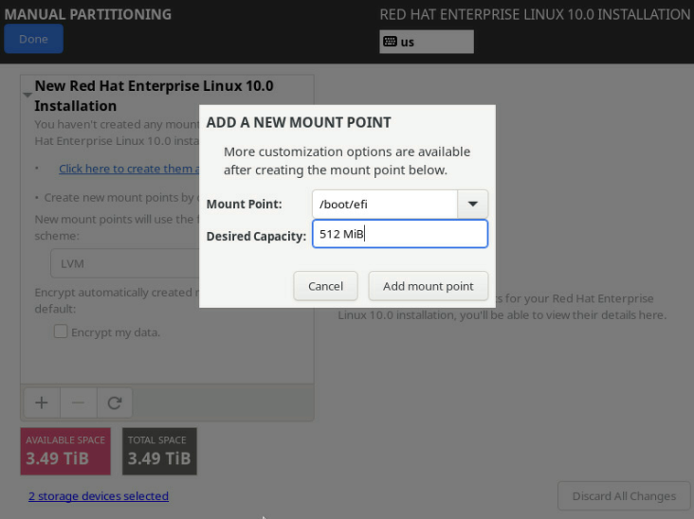
Task: Open the 2 storage devices selected link
Action: point(99,496)
